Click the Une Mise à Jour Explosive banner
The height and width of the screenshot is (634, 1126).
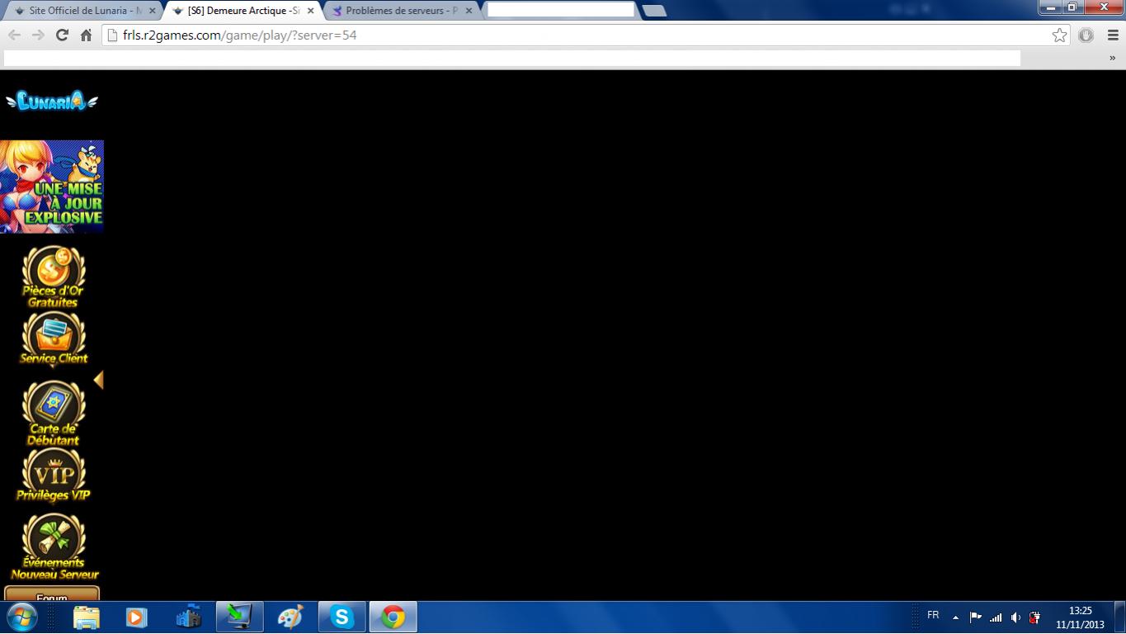[52, 187]
